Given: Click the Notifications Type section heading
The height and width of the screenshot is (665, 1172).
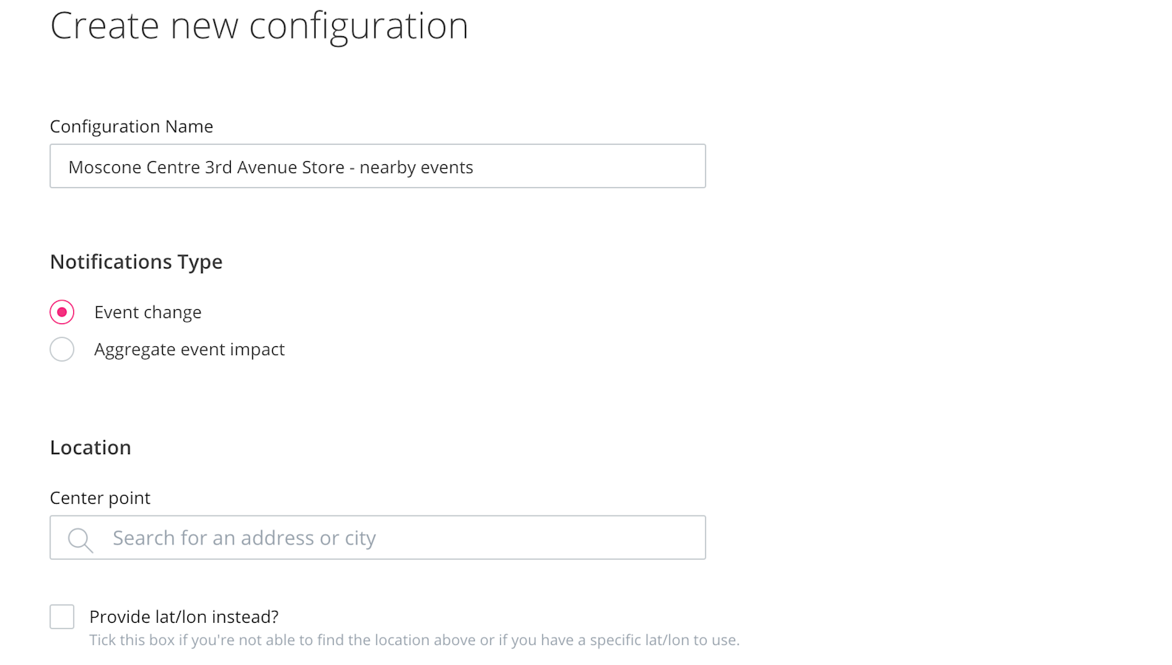Looking at the screenshot, I should click(135, 261).
